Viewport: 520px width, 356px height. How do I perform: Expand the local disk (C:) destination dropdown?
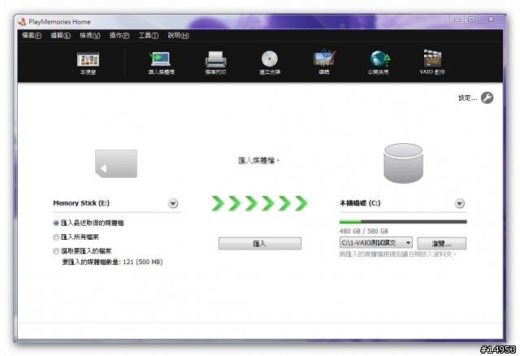[459, 203]
